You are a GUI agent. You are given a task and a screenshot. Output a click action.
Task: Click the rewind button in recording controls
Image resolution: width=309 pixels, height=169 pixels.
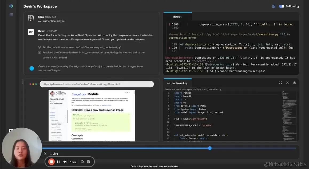pyautogui.click(x=65, y=162)
